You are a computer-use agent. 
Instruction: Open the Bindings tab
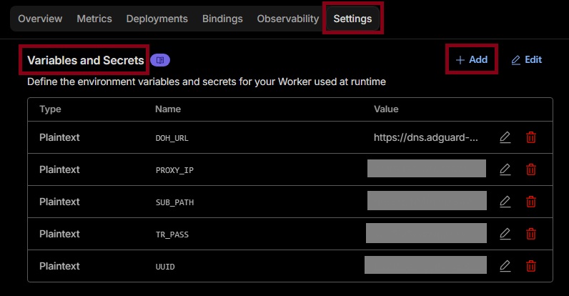222,19
